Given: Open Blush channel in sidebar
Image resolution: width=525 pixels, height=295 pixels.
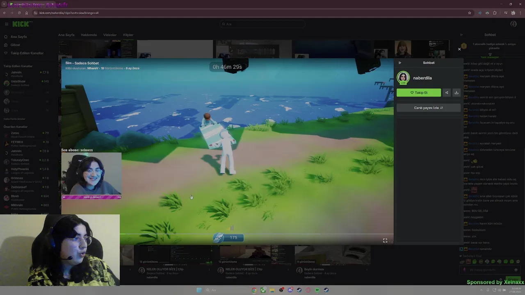Looking at the screenshot, I should (26, 197).
